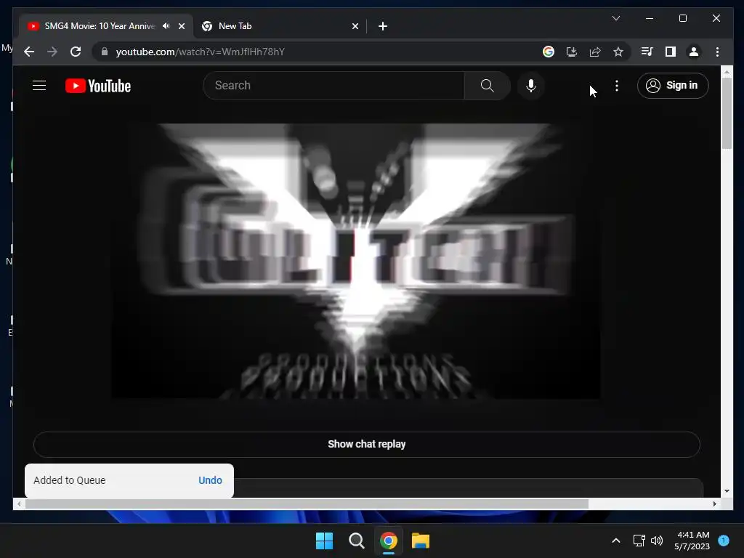Open File Explorer from the taskbar
Viewport: 744px width, 558px height.
tap(421, 541)
